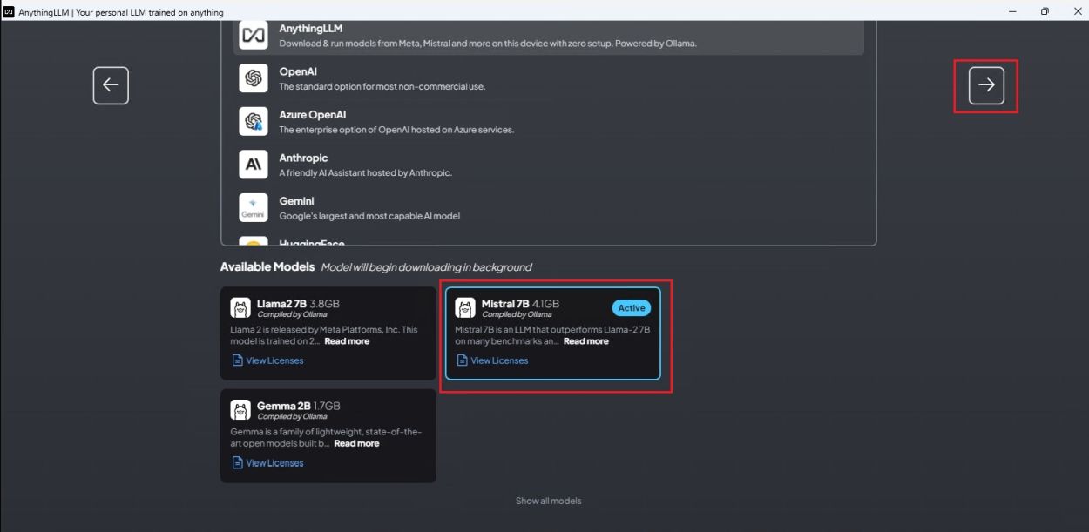Click the Gemma 2B Ollama icon
This screenshot has height=532, width=1089.
pyautogui.click(x=240, y=410)
